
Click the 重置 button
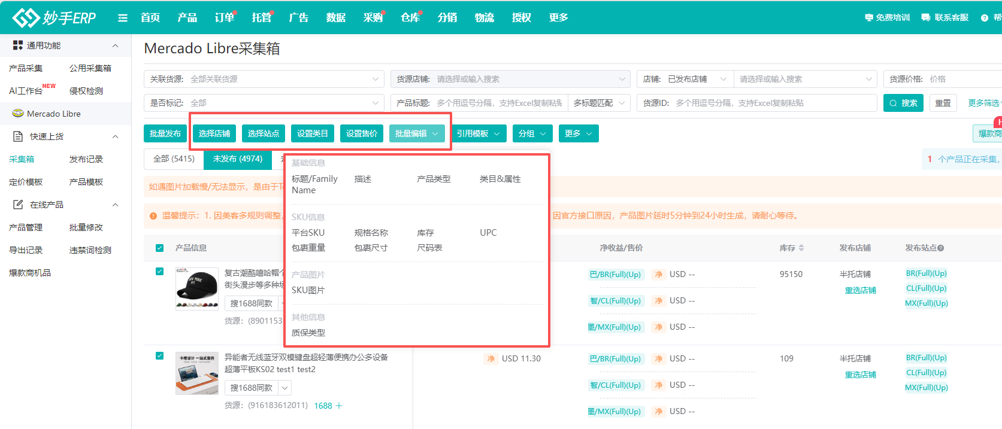(943, 103)
